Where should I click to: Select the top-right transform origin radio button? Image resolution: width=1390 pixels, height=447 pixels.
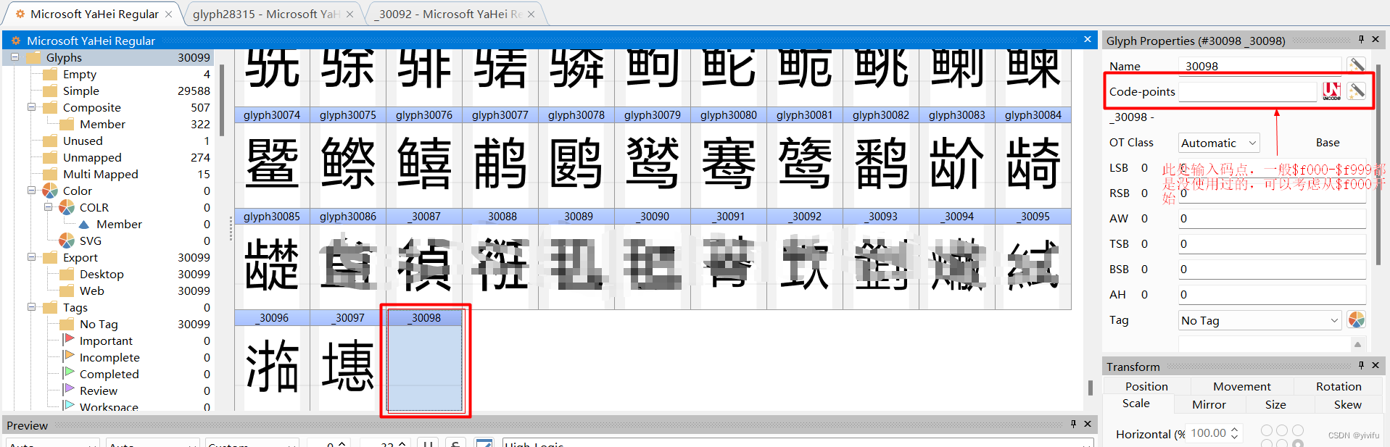click(x=1298, y=430)
